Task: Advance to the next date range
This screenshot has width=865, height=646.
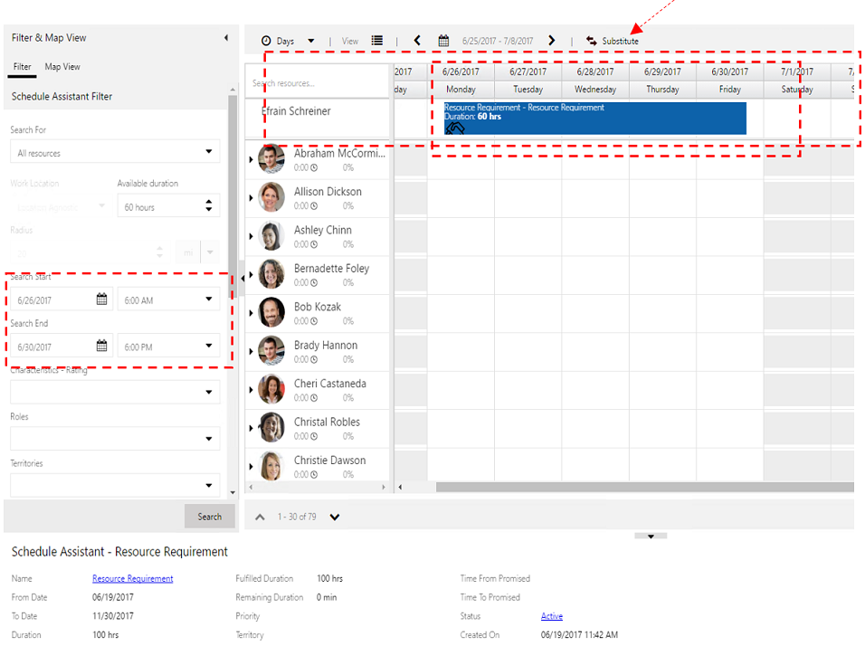Action: tap(552, 41)
